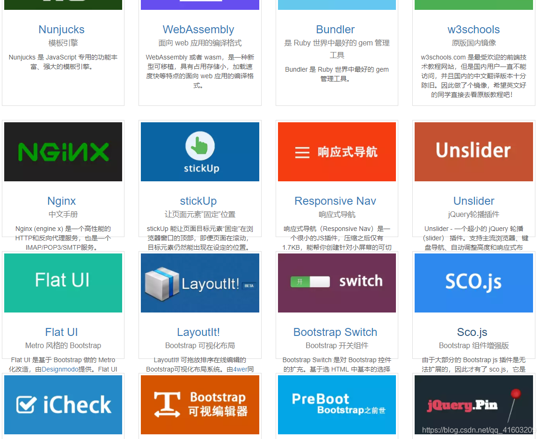The width and height of the screenshot is (541, 439).
Task: Click the stickUp pointing hand icon
Action: [x=200, y=146]
